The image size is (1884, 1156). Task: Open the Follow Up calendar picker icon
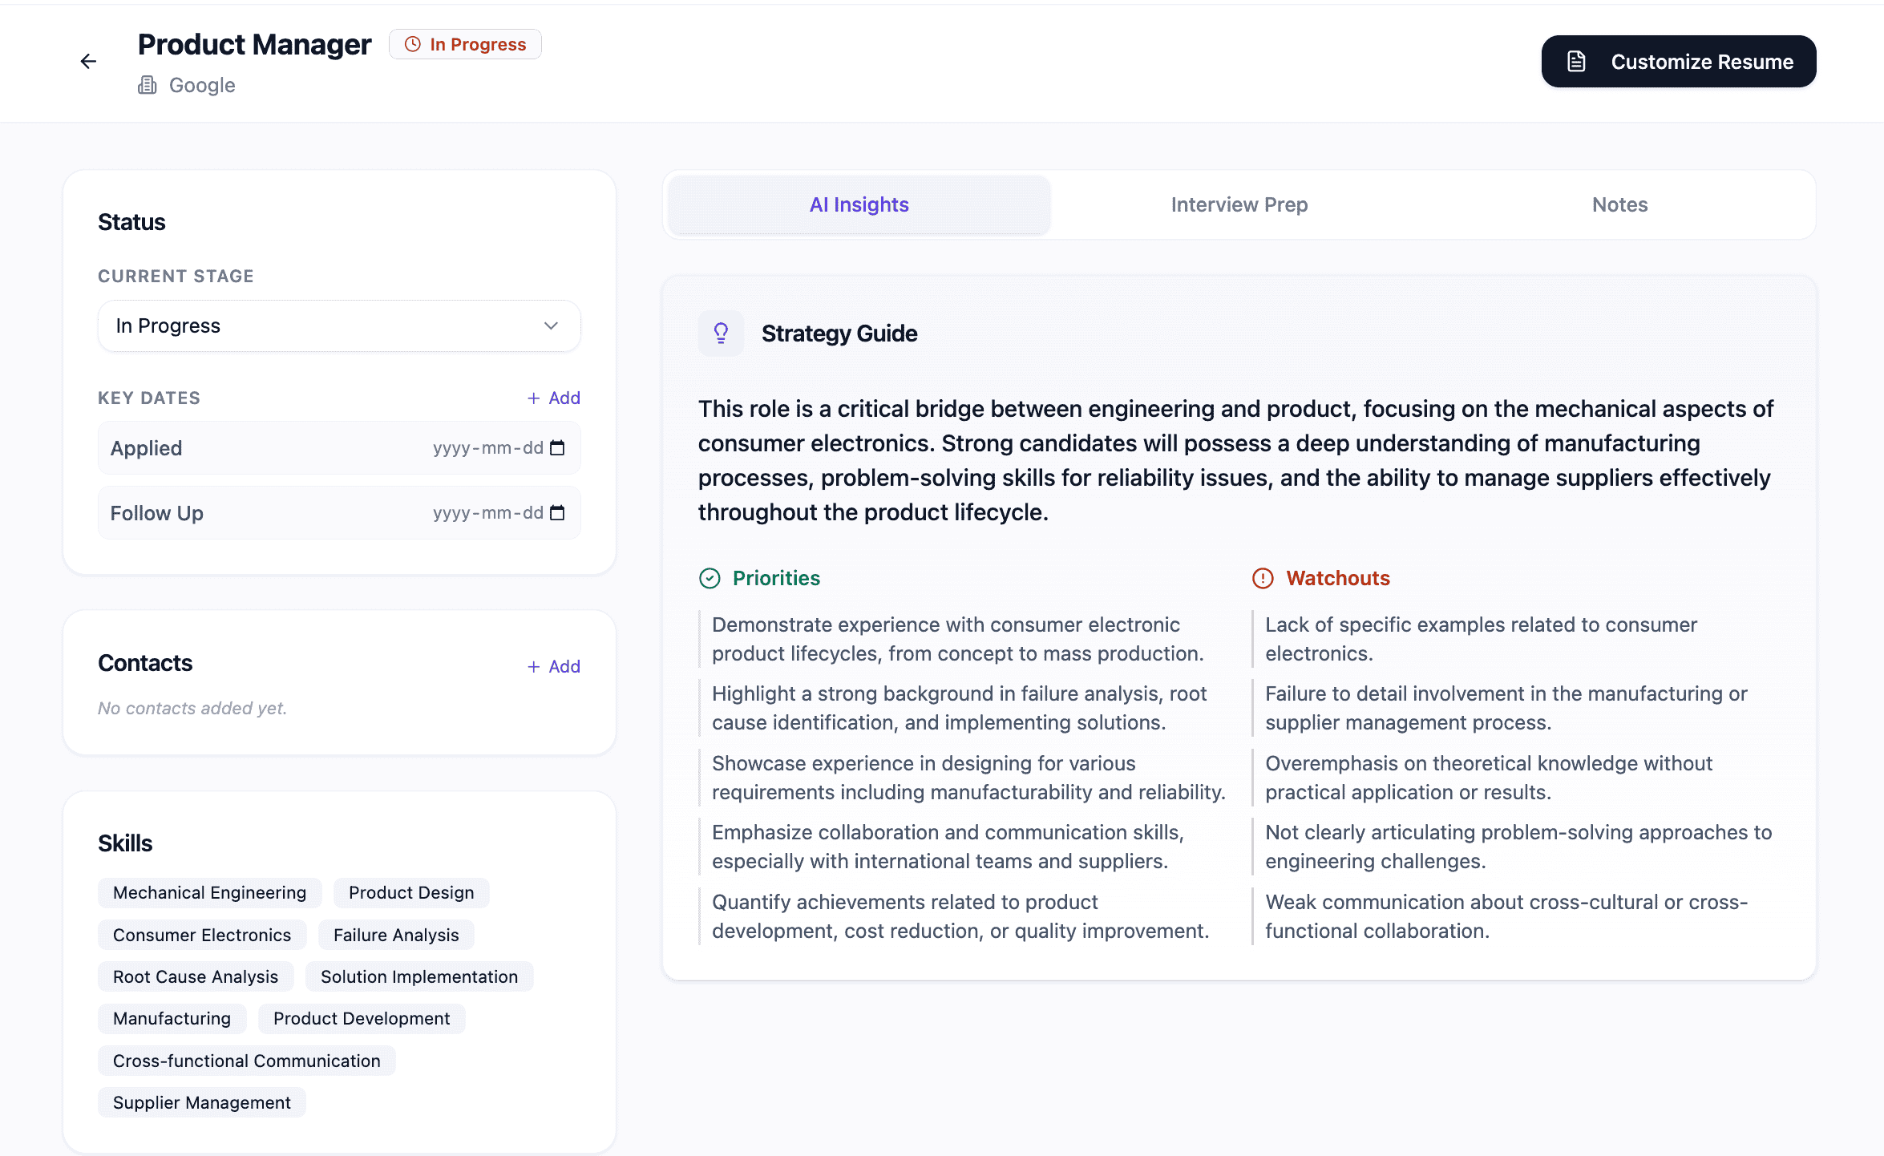pyautogui.click(x=558, y=513)
